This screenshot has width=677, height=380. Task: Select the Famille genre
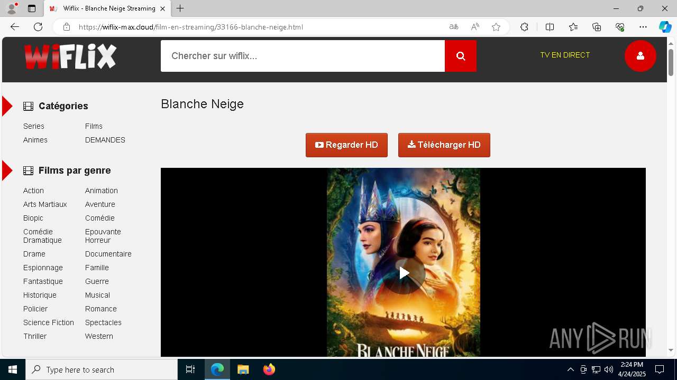coord(97,268)
